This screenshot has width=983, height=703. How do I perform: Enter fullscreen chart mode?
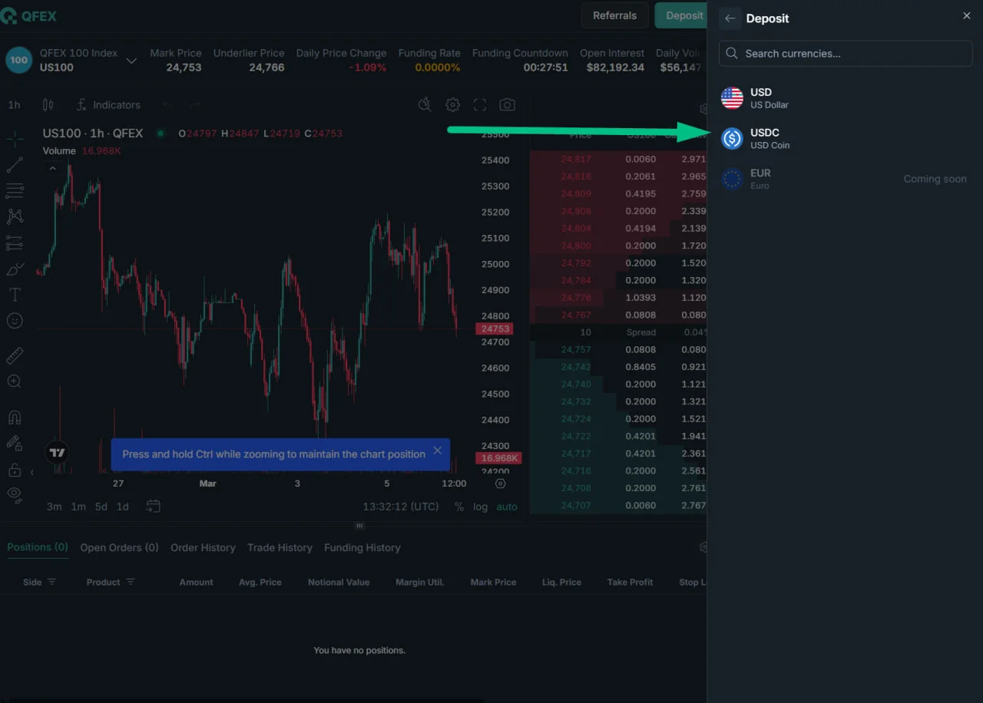(x=480, y=105)
